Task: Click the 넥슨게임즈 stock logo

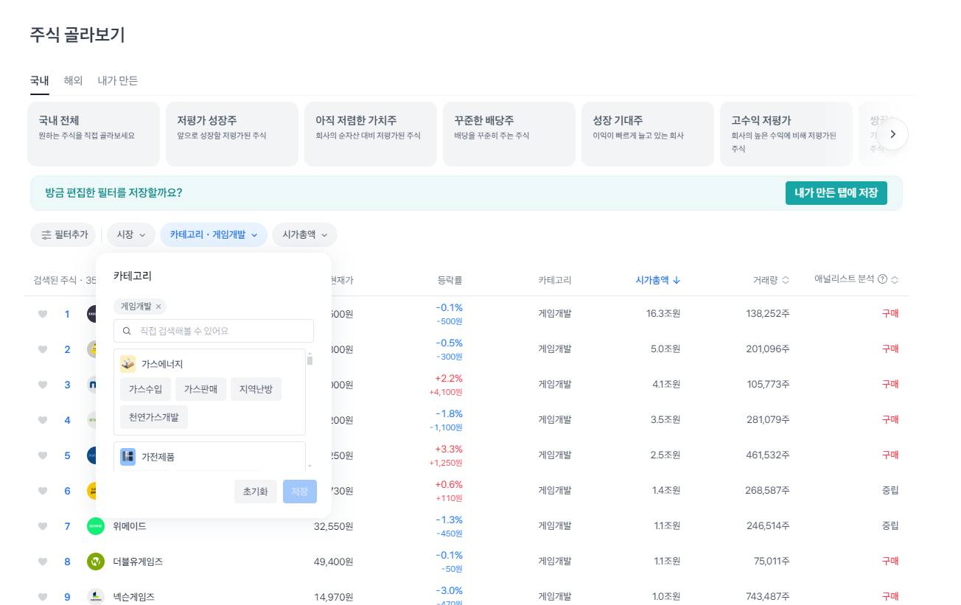Action: coord(95,596)
